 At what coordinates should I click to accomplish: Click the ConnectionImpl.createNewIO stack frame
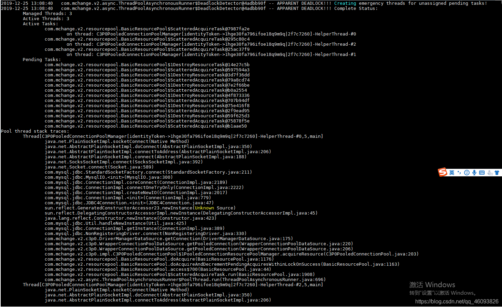(x=136, y=193)
